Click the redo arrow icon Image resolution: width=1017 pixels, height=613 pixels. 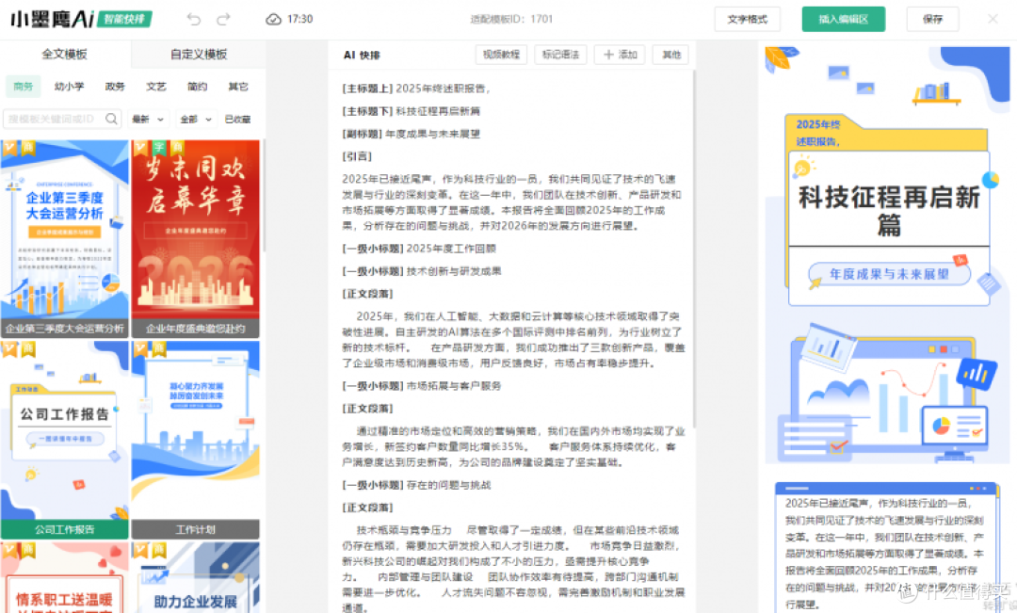223,20
